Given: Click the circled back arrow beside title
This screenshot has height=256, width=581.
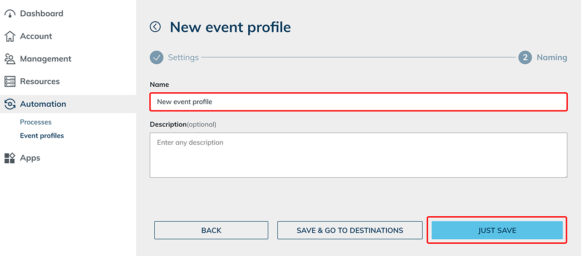Looking at the screenshot, I should coord(155,27).
